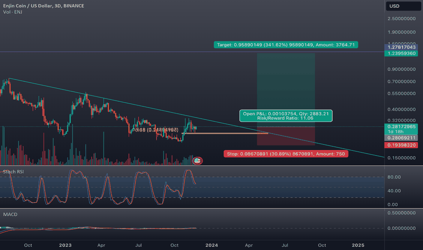Click the 0.19398320 stop price label
The height and width of the screenshot is (250, 423).
[401, 145]
